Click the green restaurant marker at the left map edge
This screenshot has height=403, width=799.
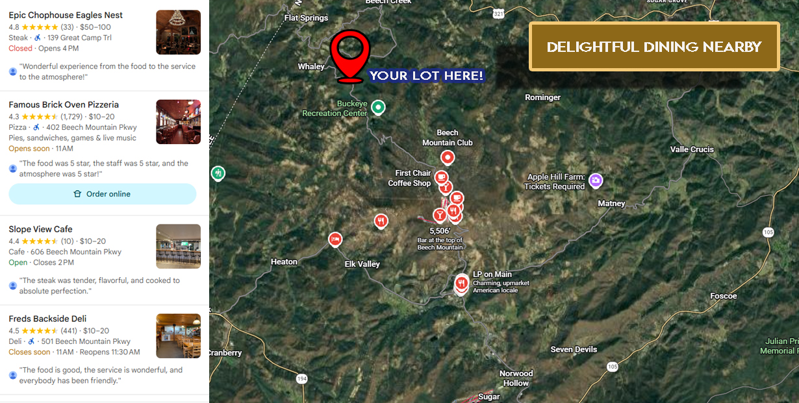[x=218, y=173]
